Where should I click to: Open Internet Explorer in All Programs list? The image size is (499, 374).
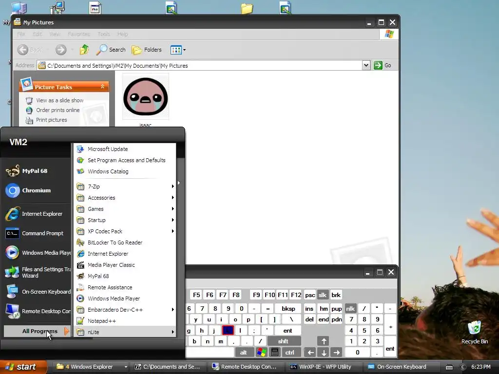125,253
